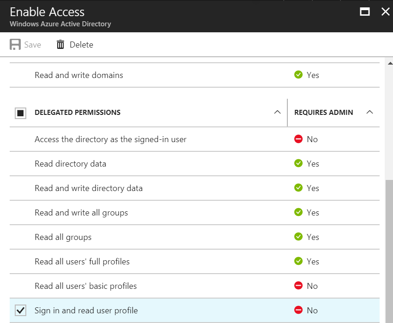Click the Save floppy disk icon
Screen dimensions: 393x323
[15, 45]
